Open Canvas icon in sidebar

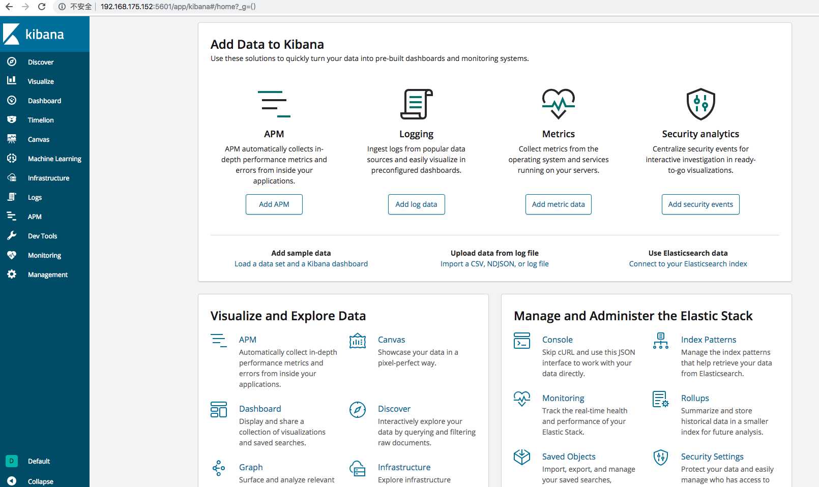12,139
